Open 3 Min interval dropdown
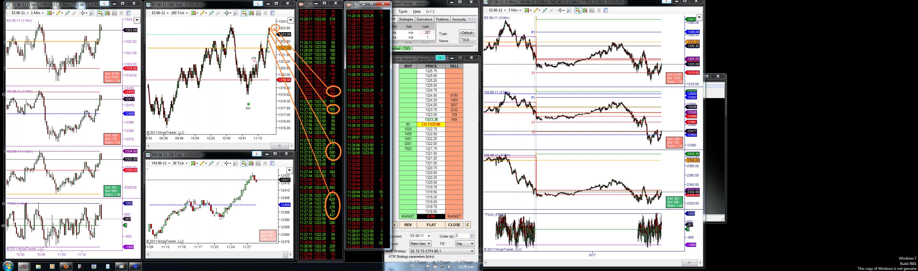The image size is (918, 271). point(515,10)
